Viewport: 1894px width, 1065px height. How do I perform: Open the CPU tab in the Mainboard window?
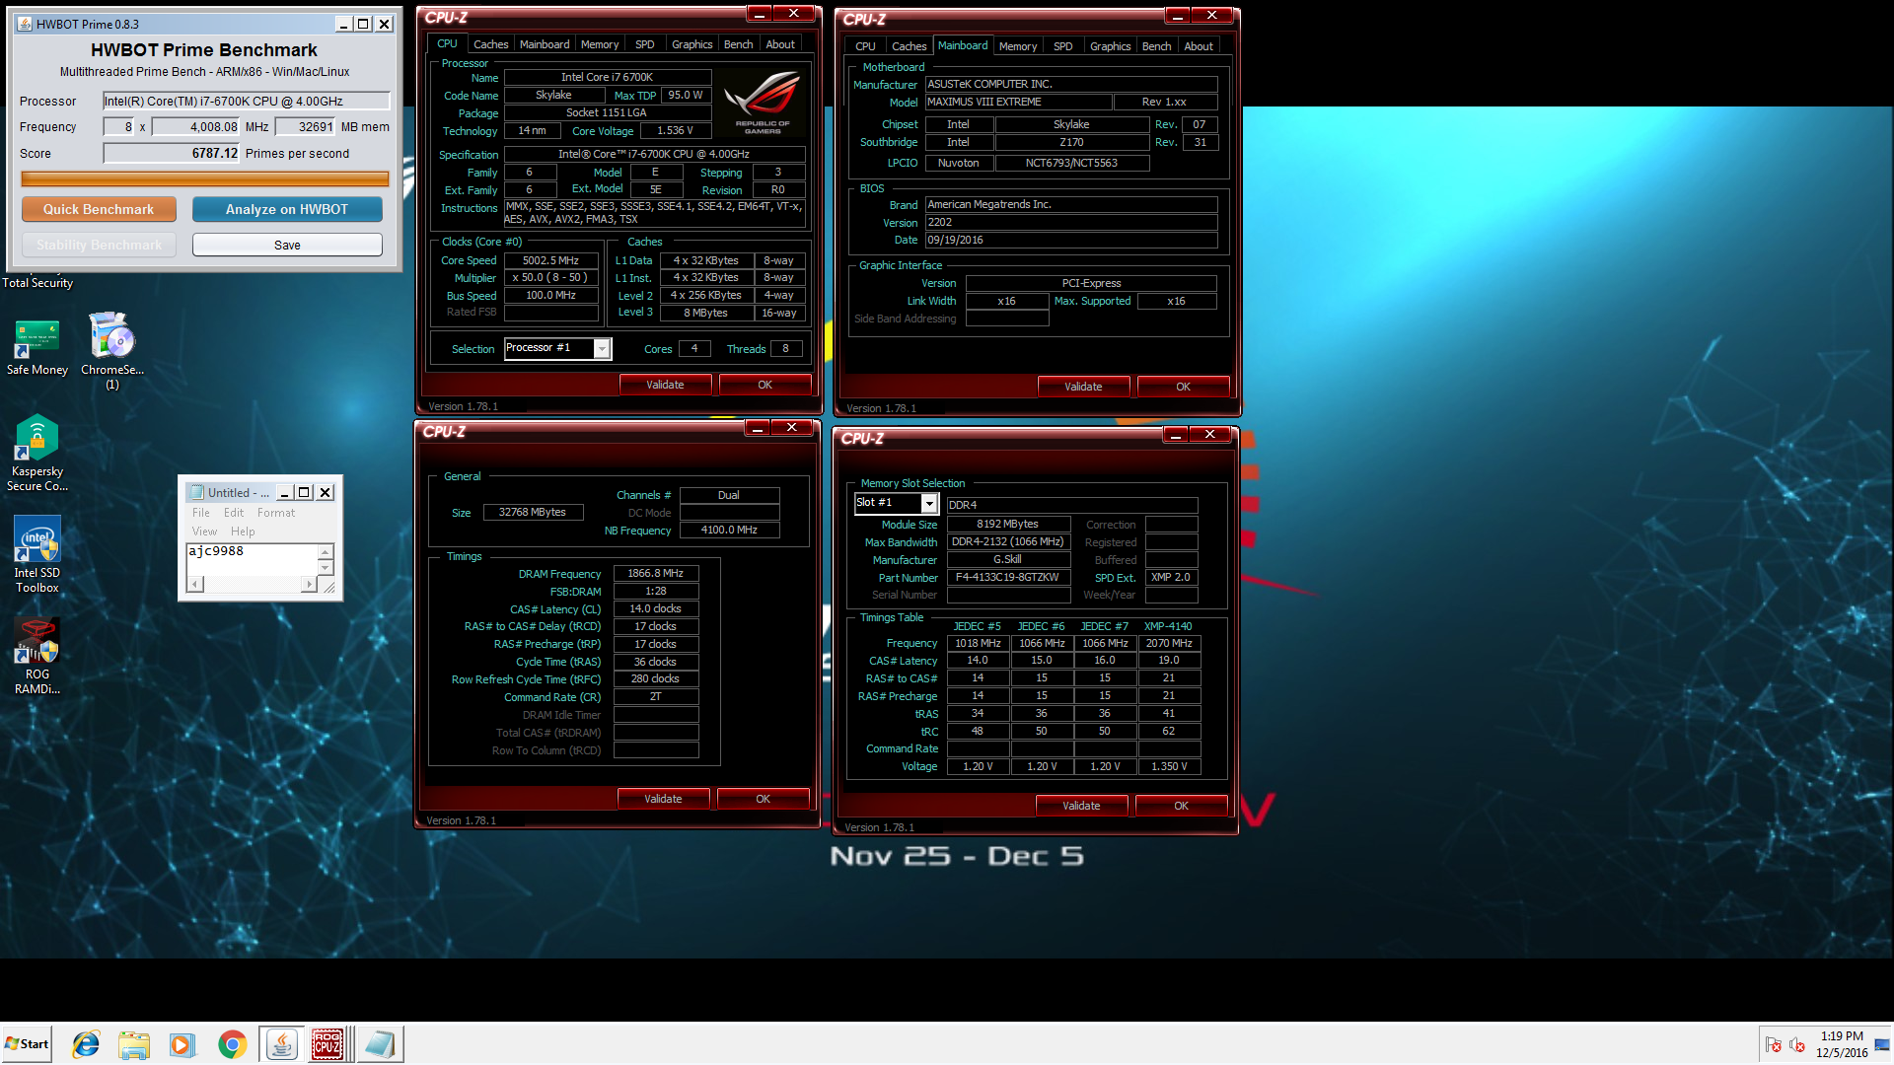point(865,46)
